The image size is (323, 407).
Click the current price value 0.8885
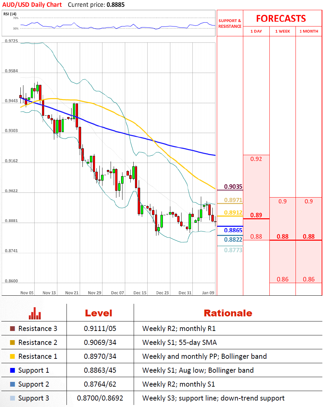coord(115,5)
